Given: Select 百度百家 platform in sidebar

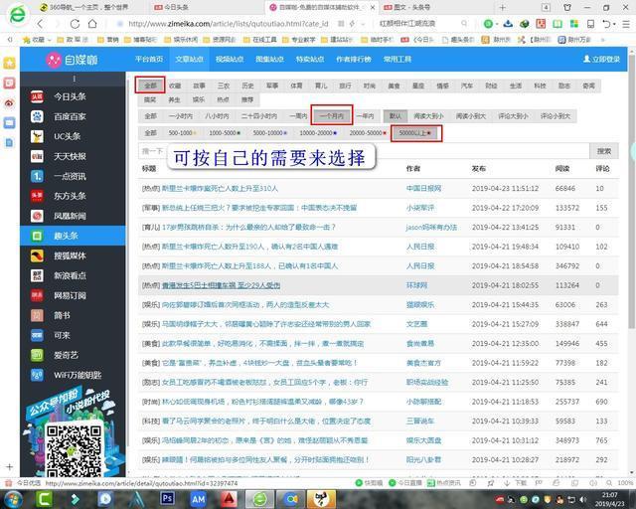Looking at the screenshot, I should coord(70,116).
